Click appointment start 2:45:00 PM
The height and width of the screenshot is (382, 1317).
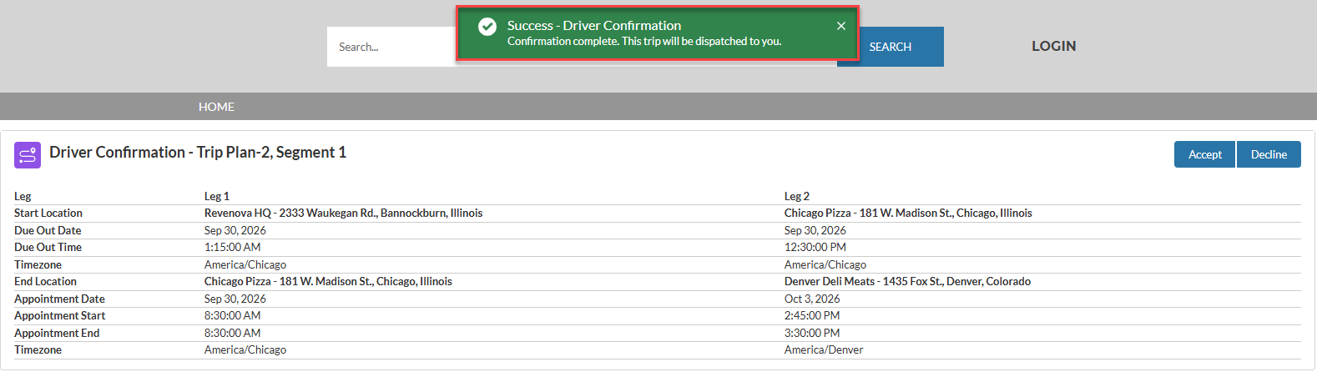(x=812, y=316)
